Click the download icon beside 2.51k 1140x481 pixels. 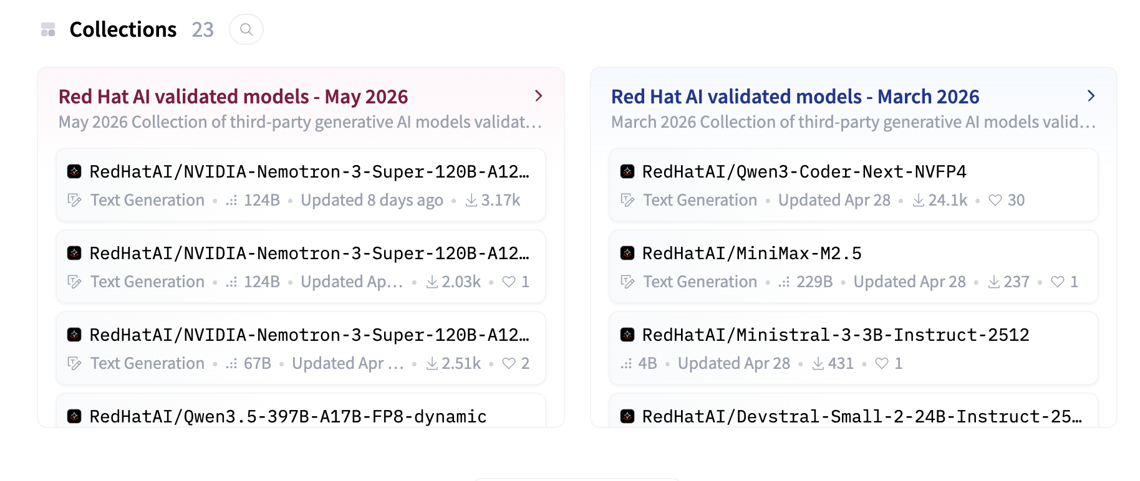(432, 363)
